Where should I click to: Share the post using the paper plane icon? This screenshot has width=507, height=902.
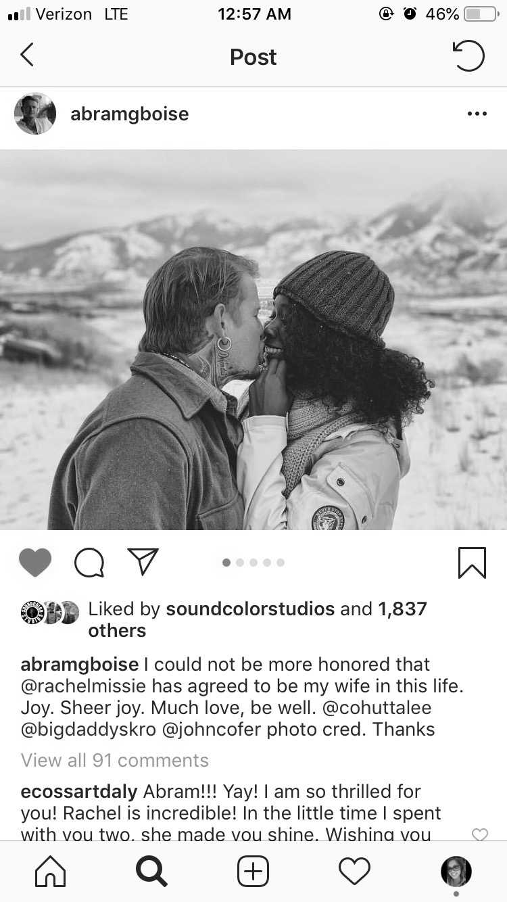tap(143, 561)
